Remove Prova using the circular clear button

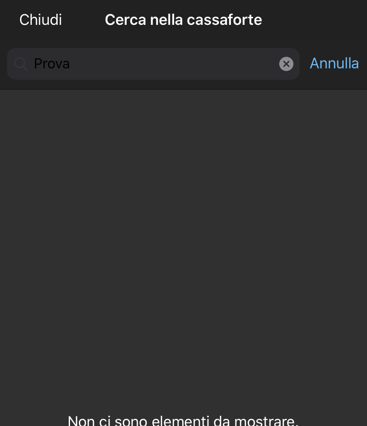(286, 64)
